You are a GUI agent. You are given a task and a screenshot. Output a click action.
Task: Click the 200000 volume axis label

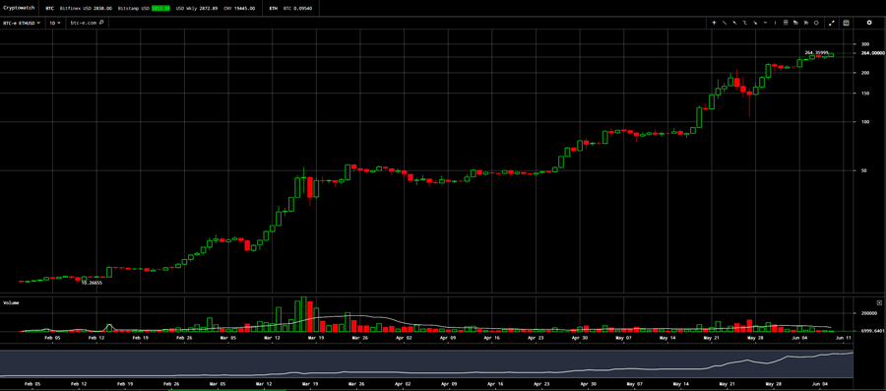[868, 313]
